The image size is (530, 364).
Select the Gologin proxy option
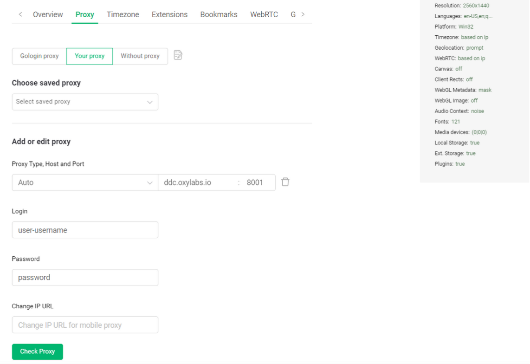[39, 56]
